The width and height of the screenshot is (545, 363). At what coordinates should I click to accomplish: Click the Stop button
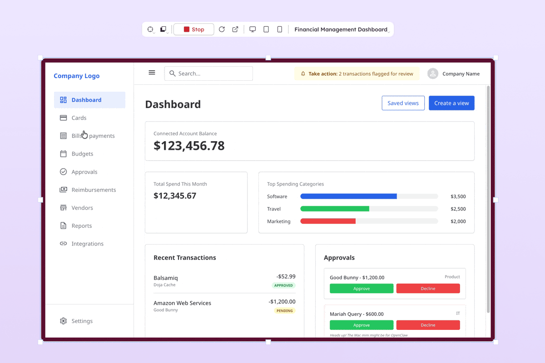tap(194, 29)
